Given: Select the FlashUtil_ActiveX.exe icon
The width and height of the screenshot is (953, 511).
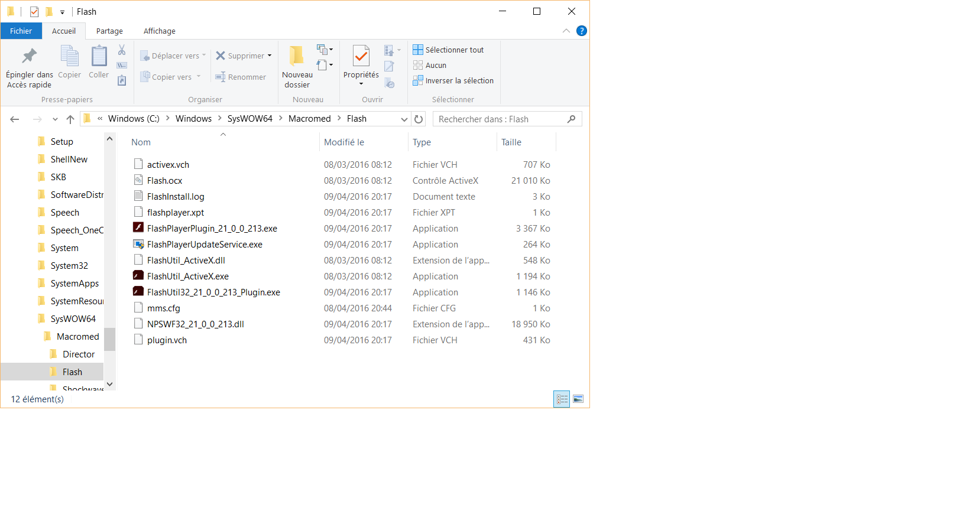Looking at the screenshot, I should 138,275.
